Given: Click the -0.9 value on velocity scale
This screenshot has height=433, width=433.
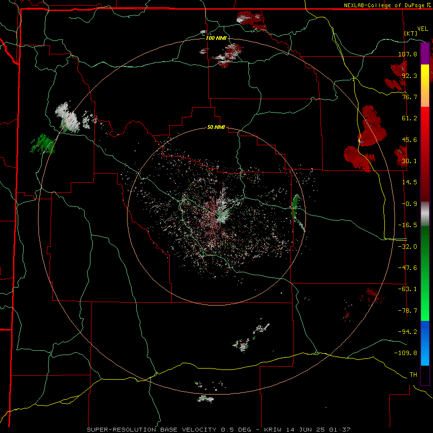Looking at the screenshot, I should [x=409, y=204].
